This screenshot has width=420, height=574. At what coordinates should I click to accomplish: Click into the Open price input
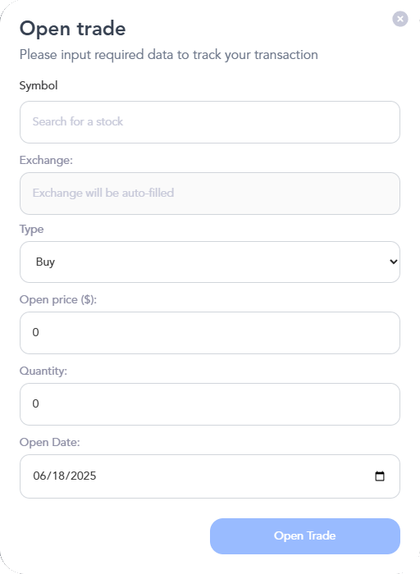pos(209,333)
